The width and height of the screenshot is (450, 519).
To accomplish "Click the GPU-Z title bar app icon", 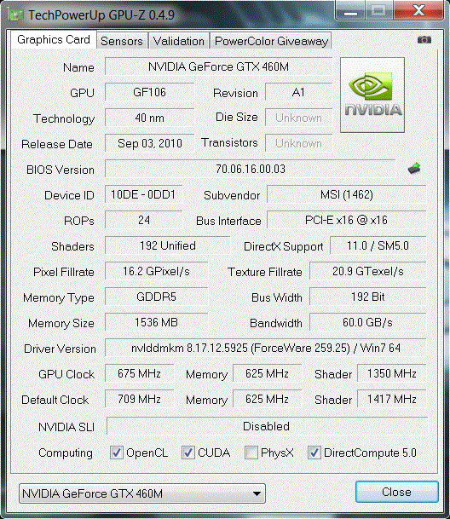I will click(x=16, y=14).
